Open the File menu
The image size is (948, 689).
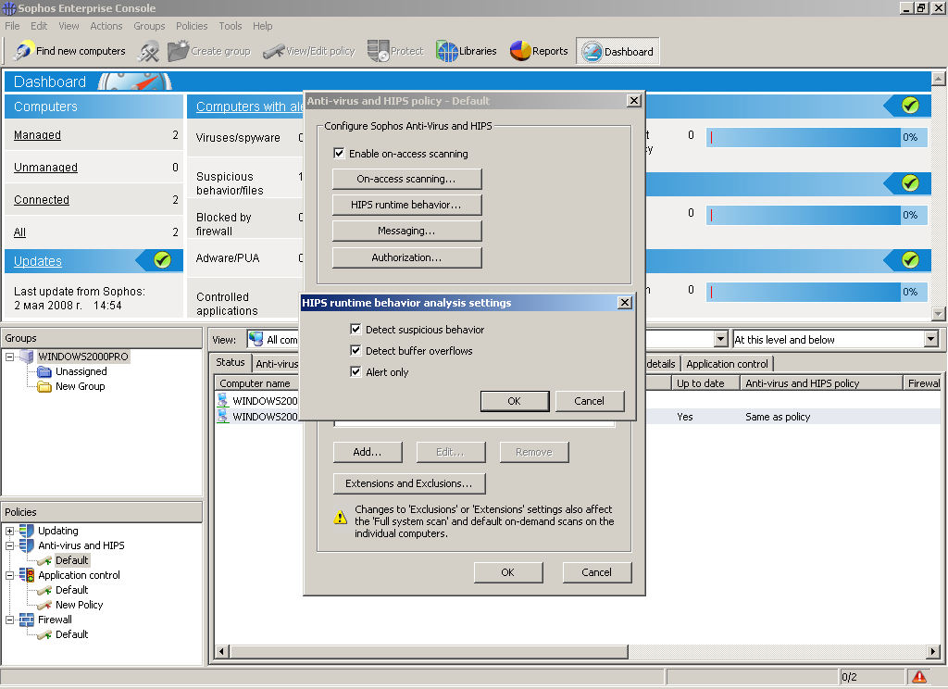tap(12, 26)
